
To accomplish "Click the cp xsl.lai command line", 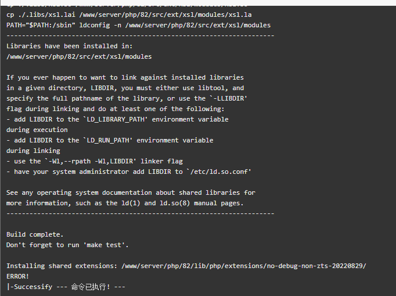I will pyautogui.click(x=129, y=15).
